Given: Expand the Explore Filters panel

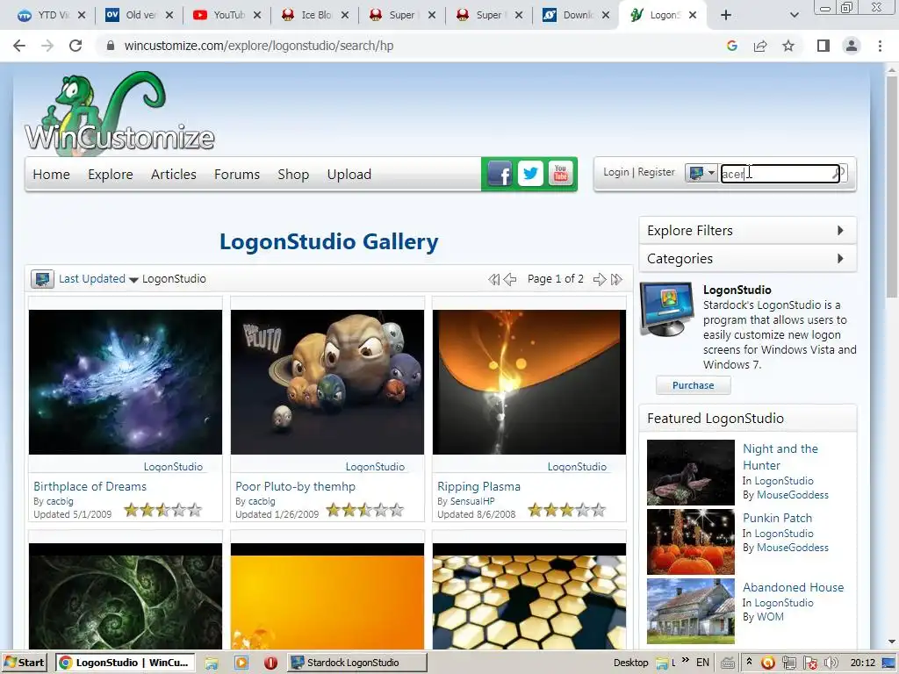Looking at the screenshot, I should (x=748, y=231).
